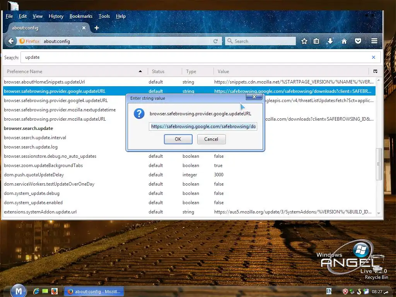Viewport: 396px width, 297px height.
Task: Open the Downloads arrow icon
Action: [330, 41]
